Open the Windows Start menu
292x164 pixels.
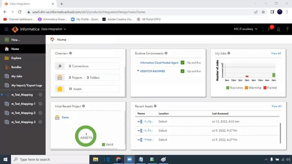click(5, 159)
